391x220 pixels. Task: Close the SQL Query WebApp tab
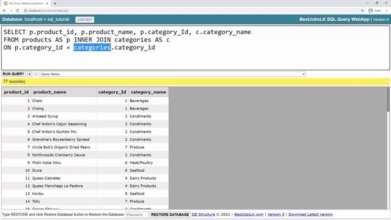click(x=47, y=4)
